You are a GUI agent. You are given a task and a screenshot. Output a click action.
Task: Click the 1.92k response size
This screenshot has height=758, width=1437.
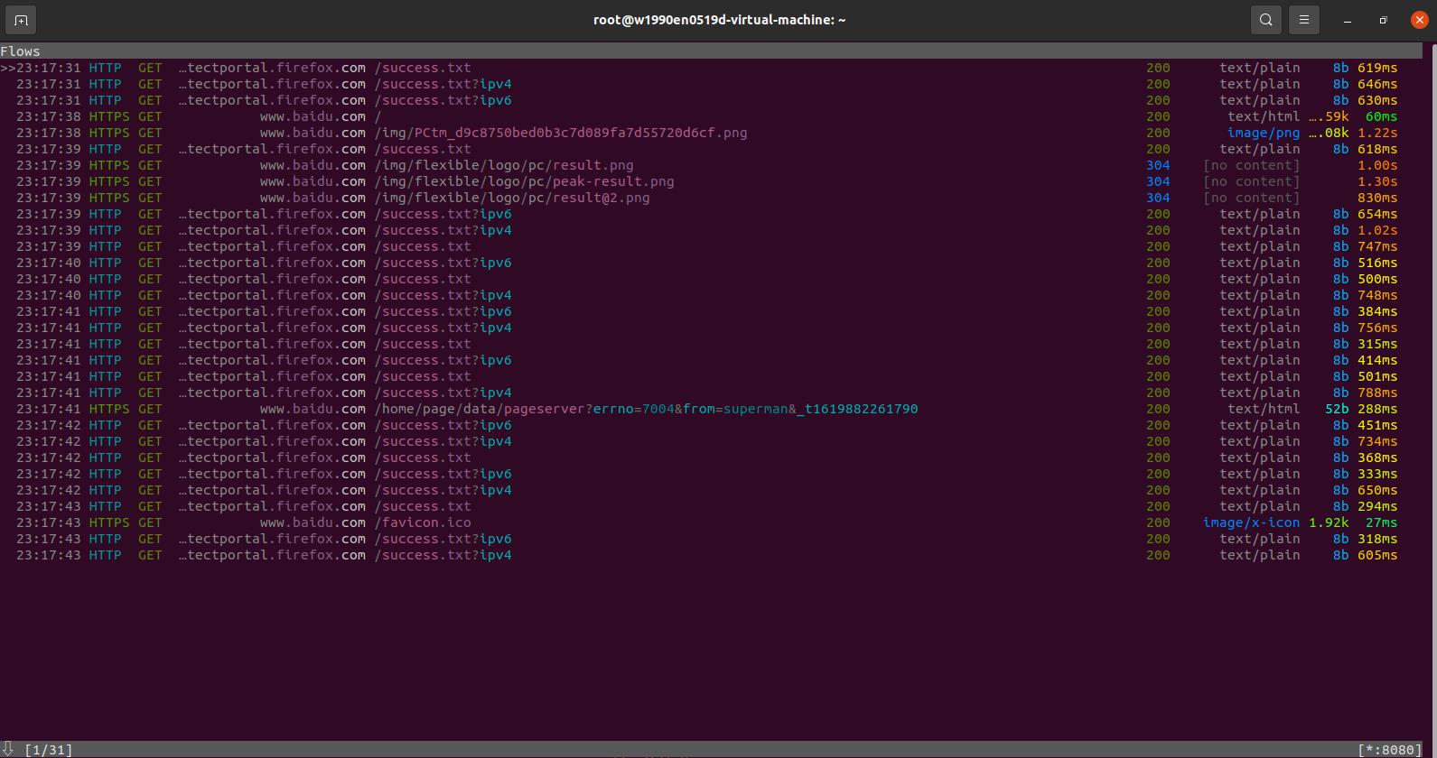pos(1329,522)
